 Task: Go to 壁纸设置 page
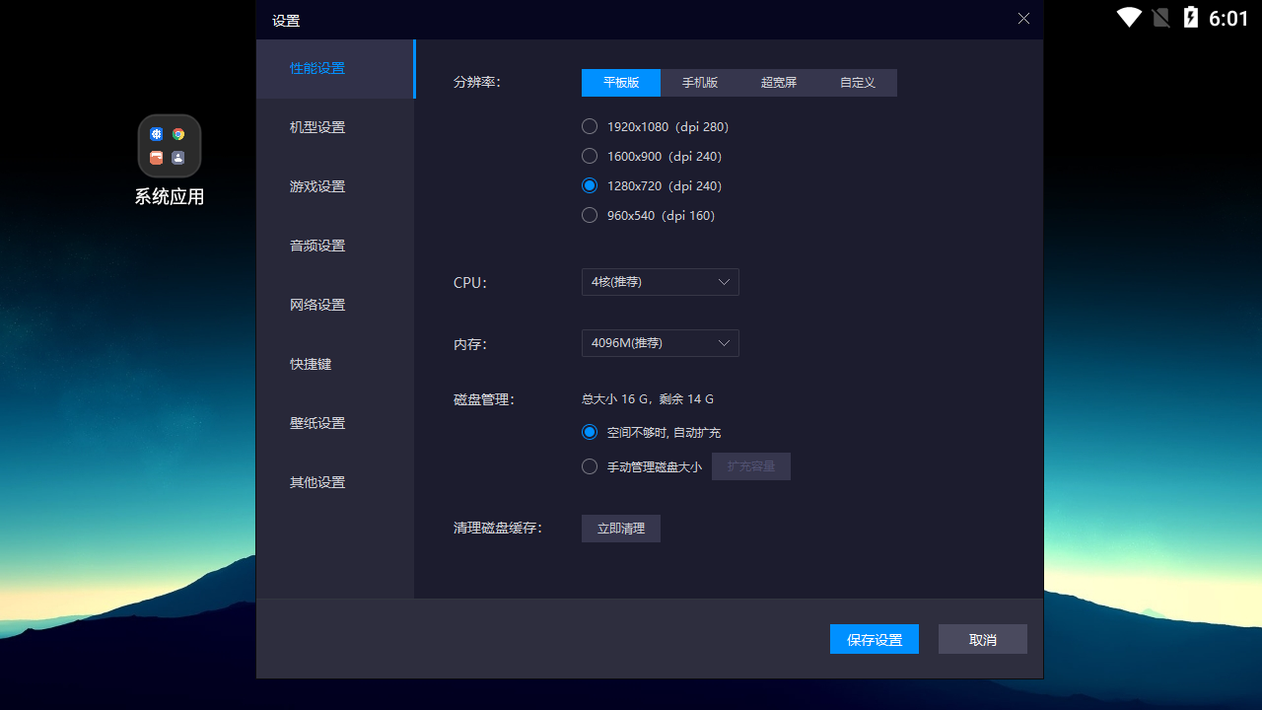tap(335, 424)
